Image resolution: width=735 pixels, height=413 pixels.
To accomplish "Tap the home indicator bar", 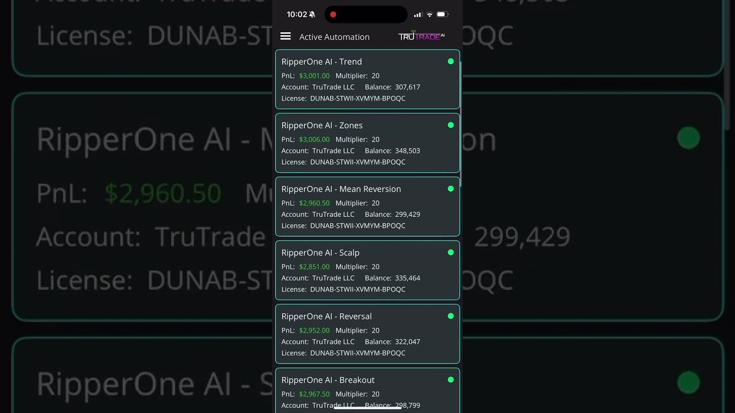I will (x=367, y=407).
